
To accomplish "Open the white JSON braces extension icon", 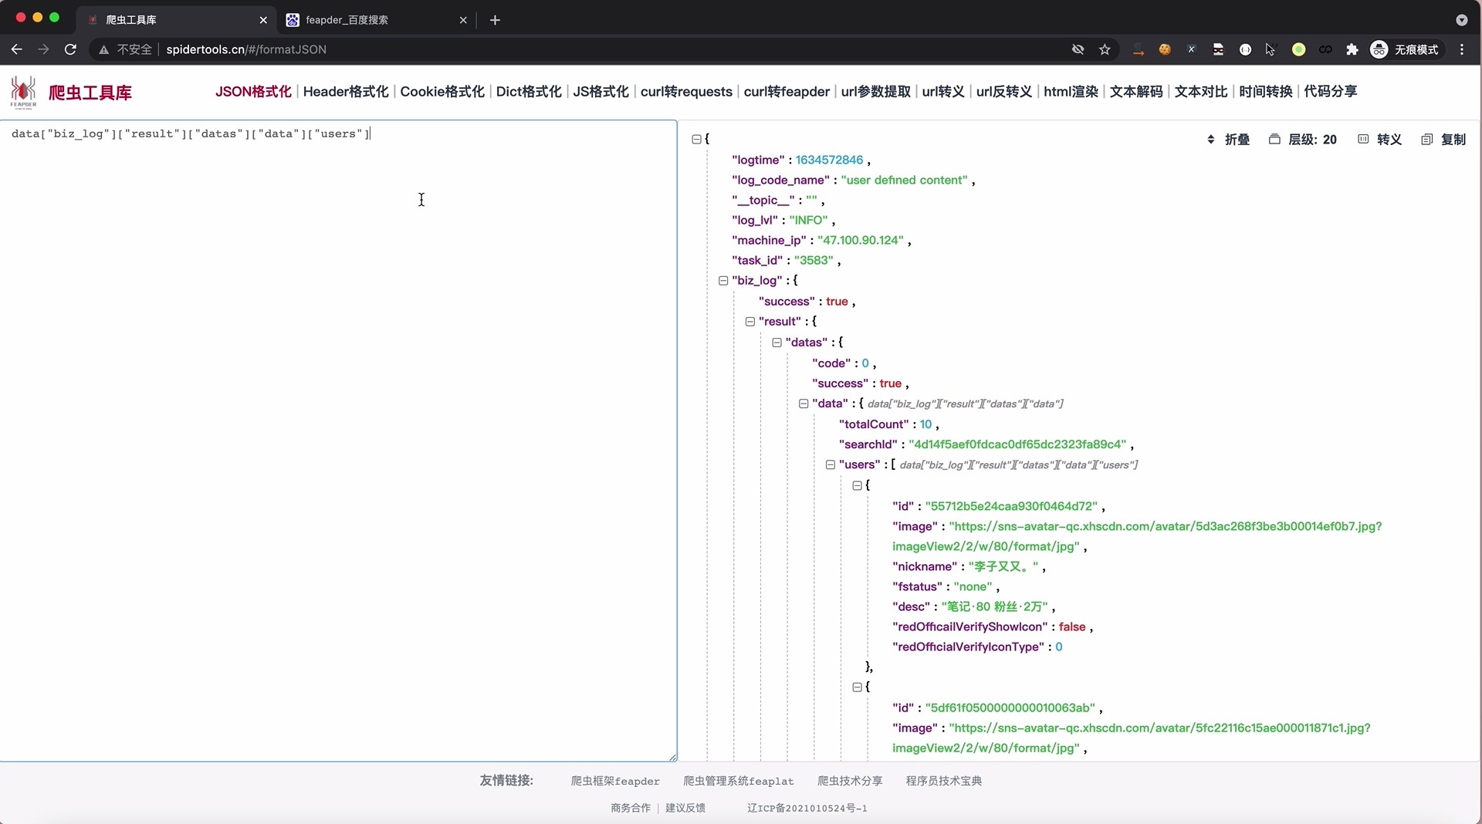I will coord(1245,49).
